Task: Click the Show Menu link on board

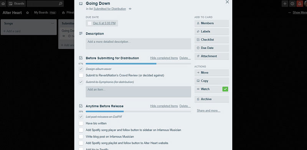Action: click(x=300, y=13)
